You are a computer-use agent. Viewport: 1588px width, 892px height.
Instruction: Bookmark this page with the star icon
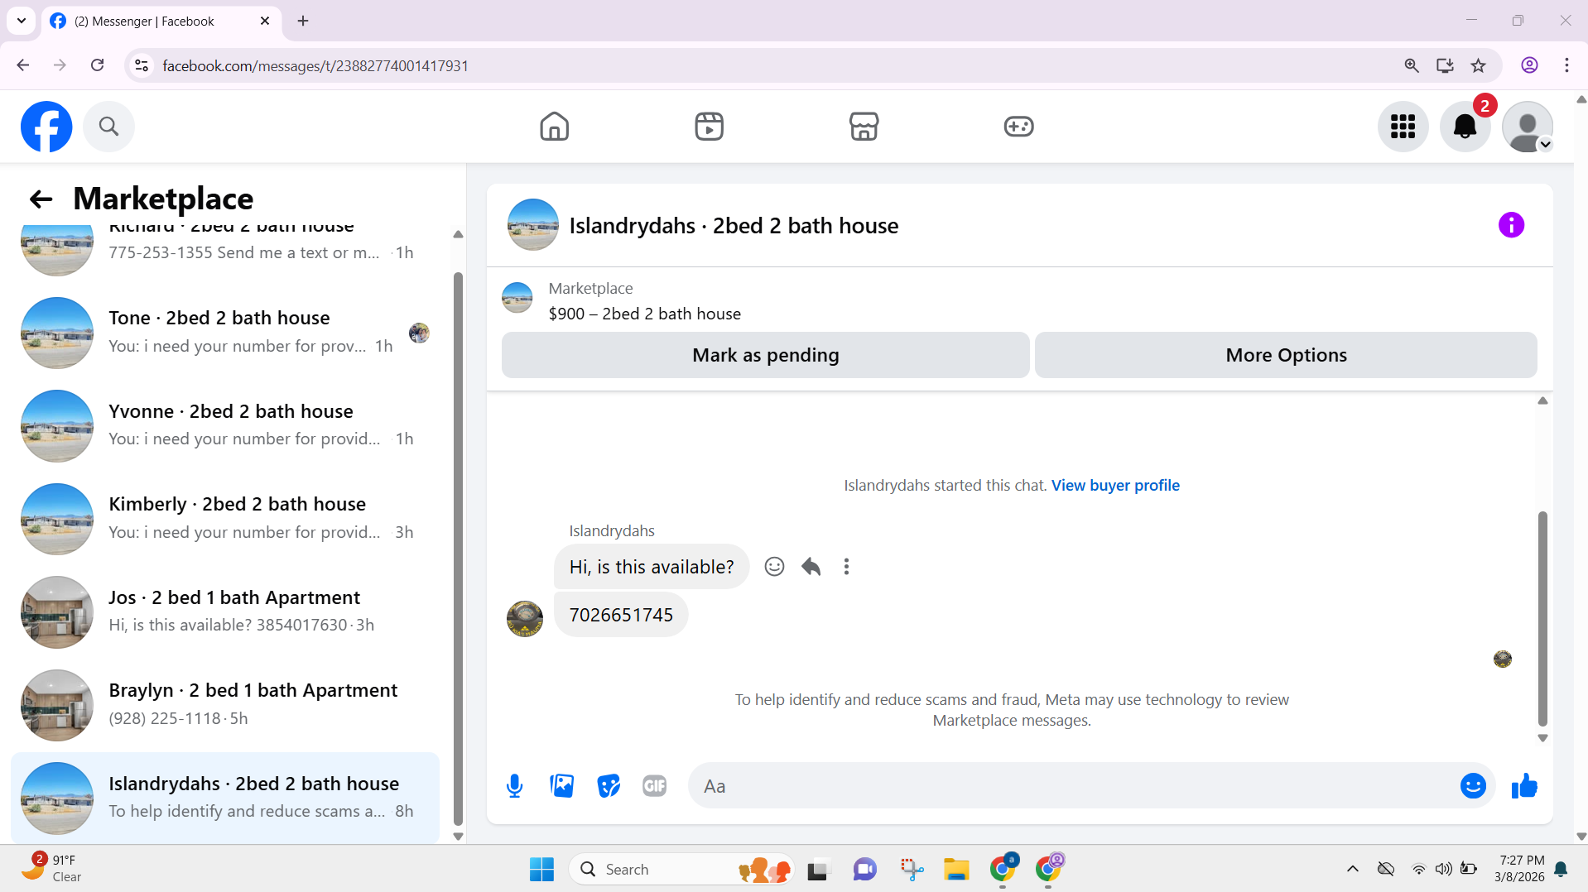[x=1478, y=65]
